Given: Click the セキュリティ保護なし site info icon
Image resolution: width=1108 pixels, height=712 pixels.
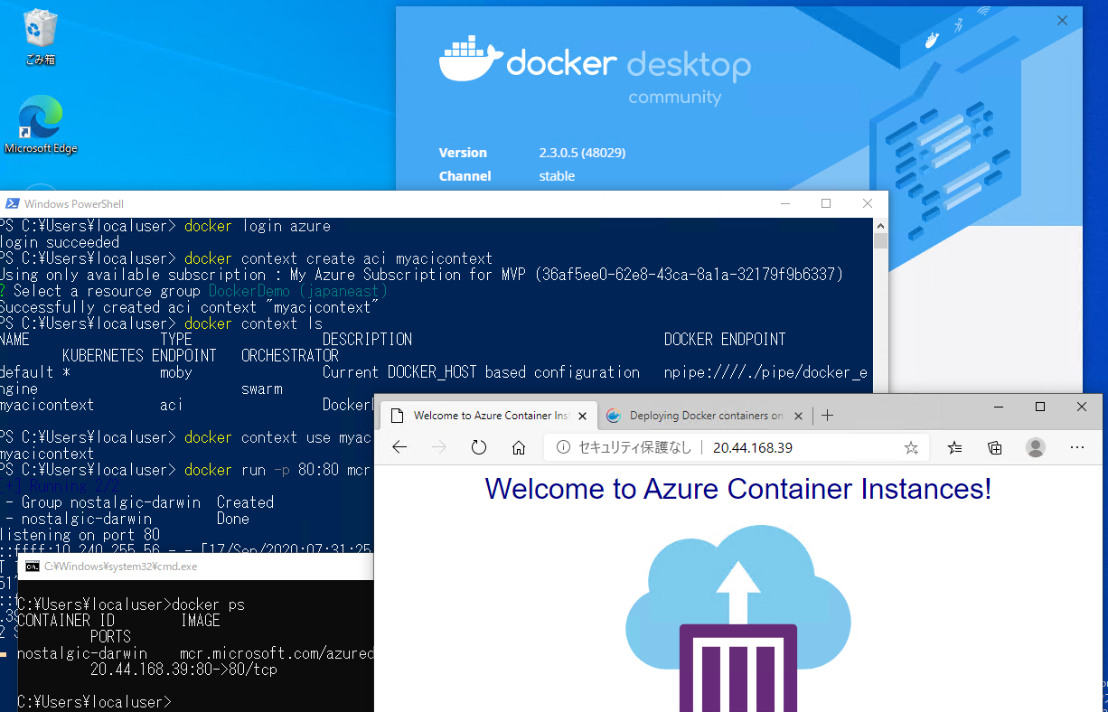Looking at the screenshot, I should pyautogui.click(x=565, y=446).
